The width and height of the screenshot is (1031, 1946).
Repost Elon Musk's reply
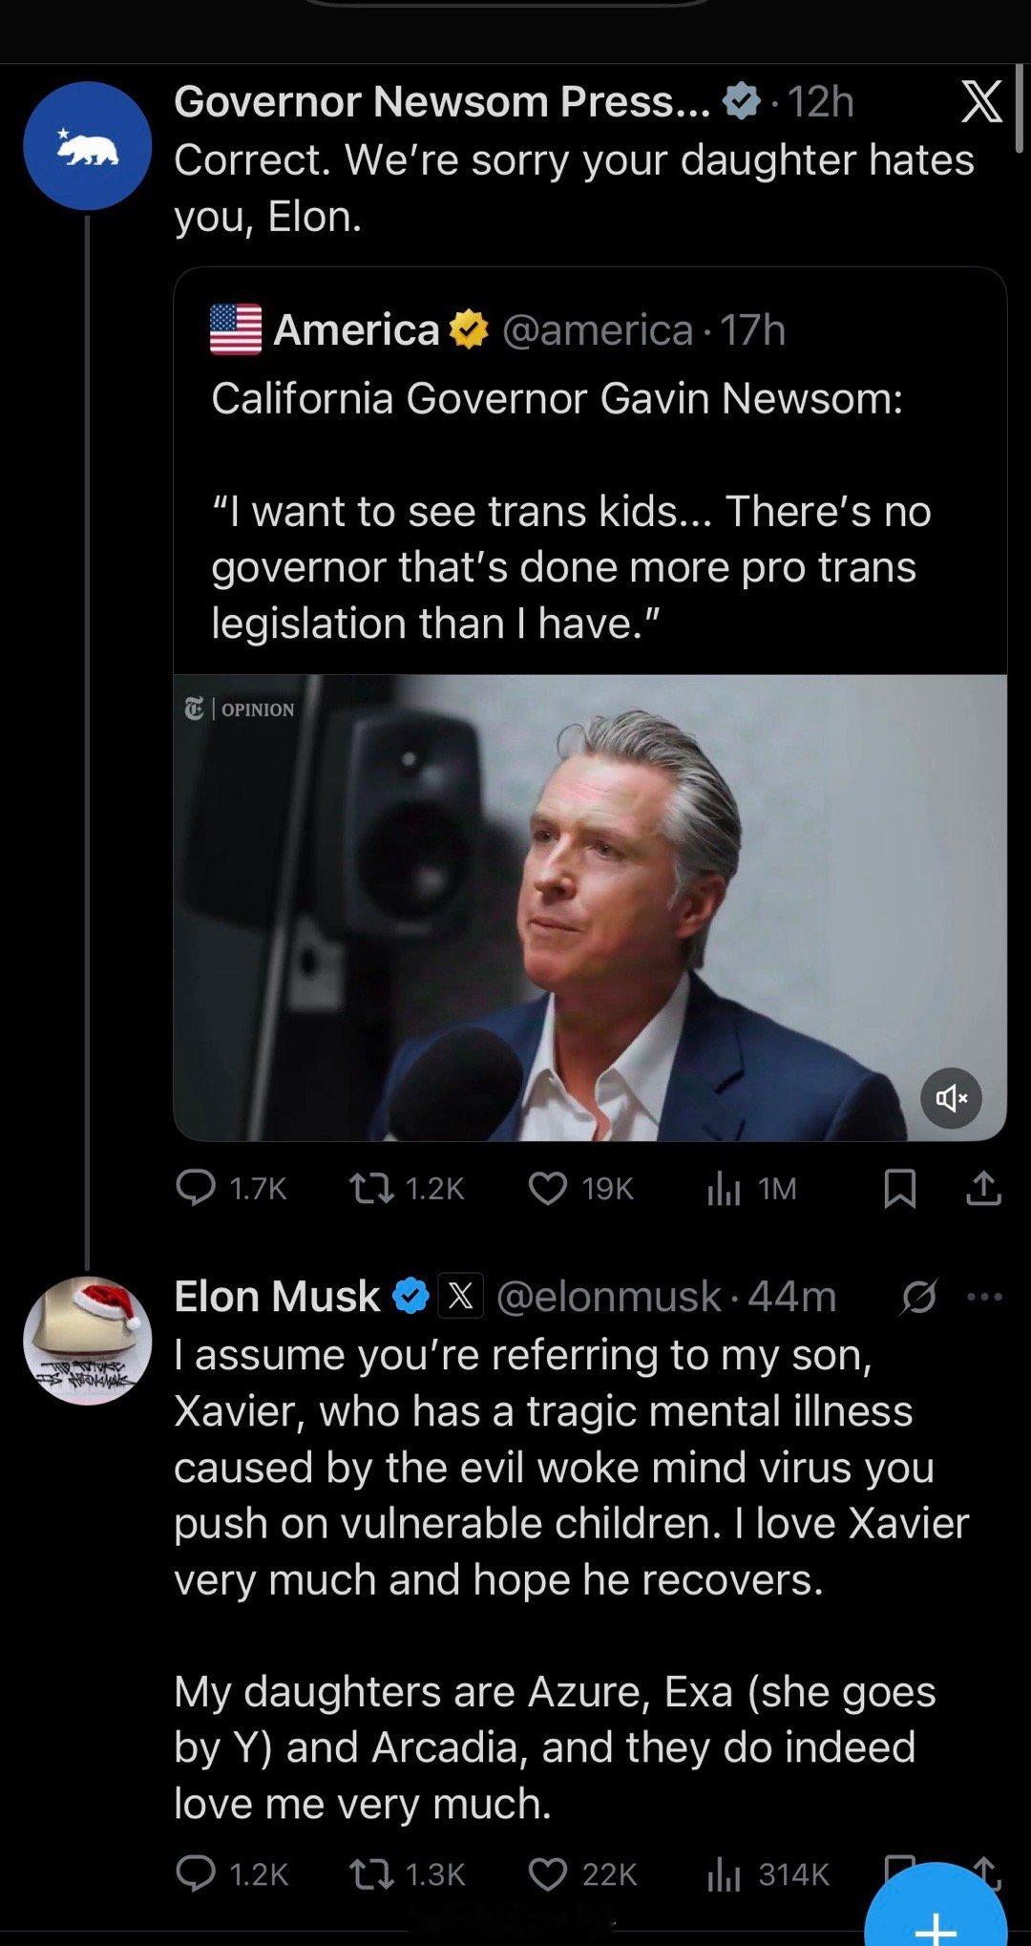tap(363, 1873)
